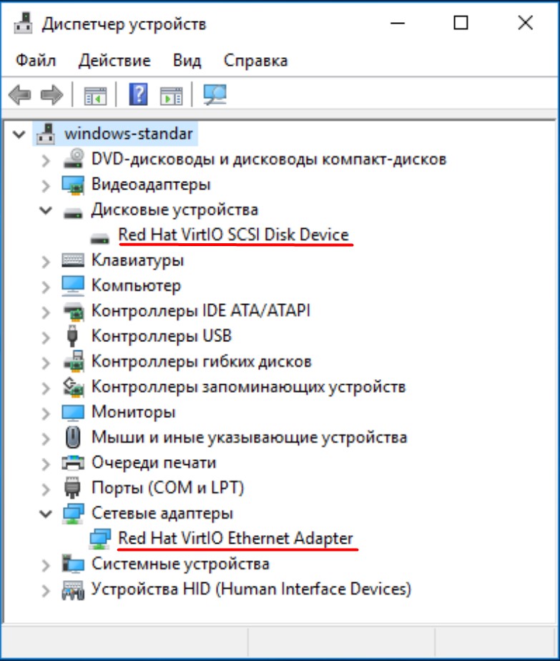Viewport: 560px width, 661px height.
Task: Click the show/hide console tree toolbar icon
Action: pyautogui.click(x=95, y=94)
